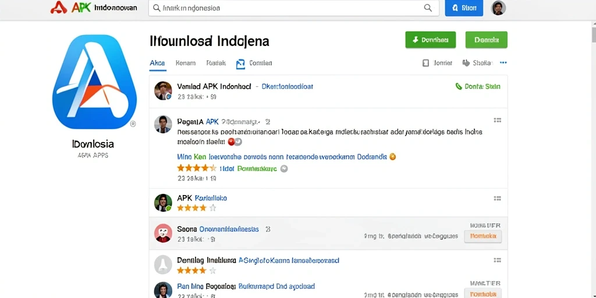Click the orange emoji icon after Dodrandia
This screenshot has height=298, width=596.
point(393,156)
